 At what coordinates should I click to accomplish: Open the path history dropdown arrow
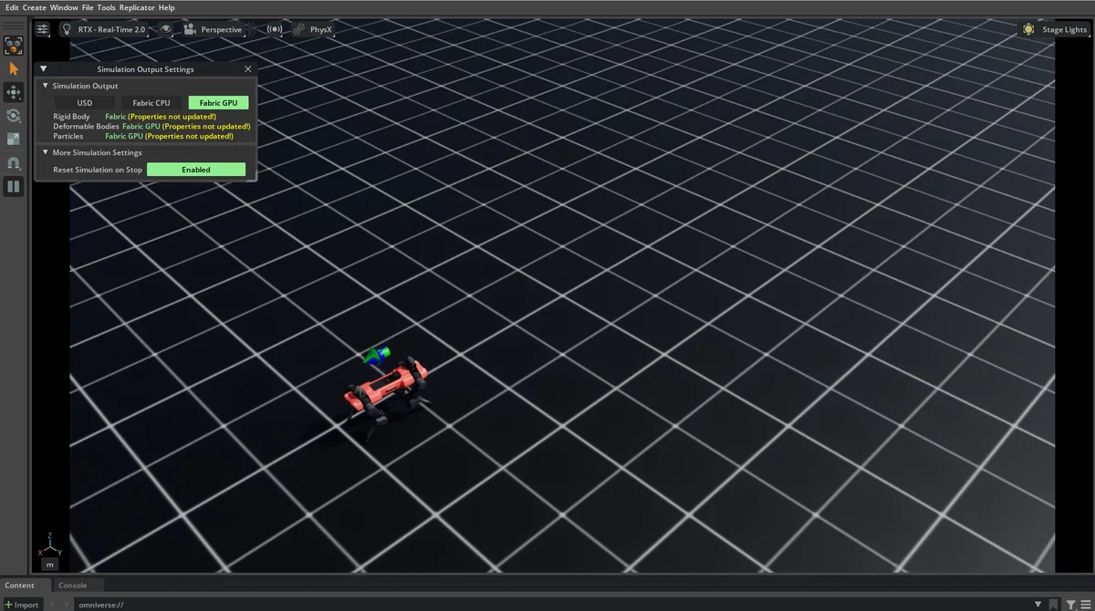tap(1038, 605)
